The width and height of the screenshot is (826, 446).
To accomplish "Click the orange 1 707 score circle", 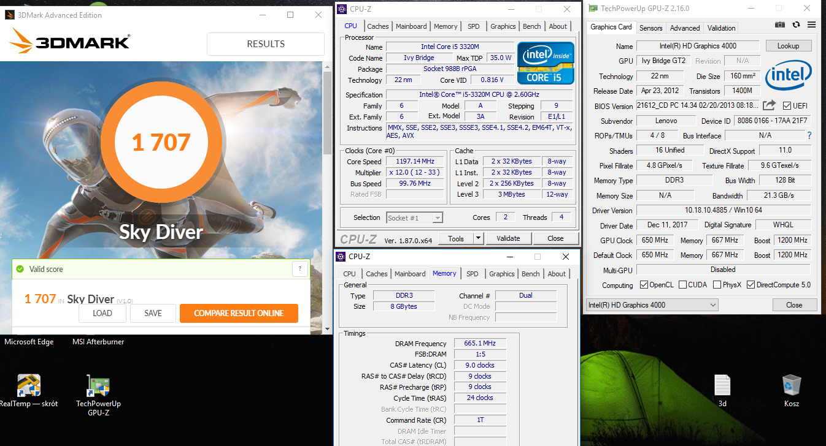I will (x=161, y=142).
